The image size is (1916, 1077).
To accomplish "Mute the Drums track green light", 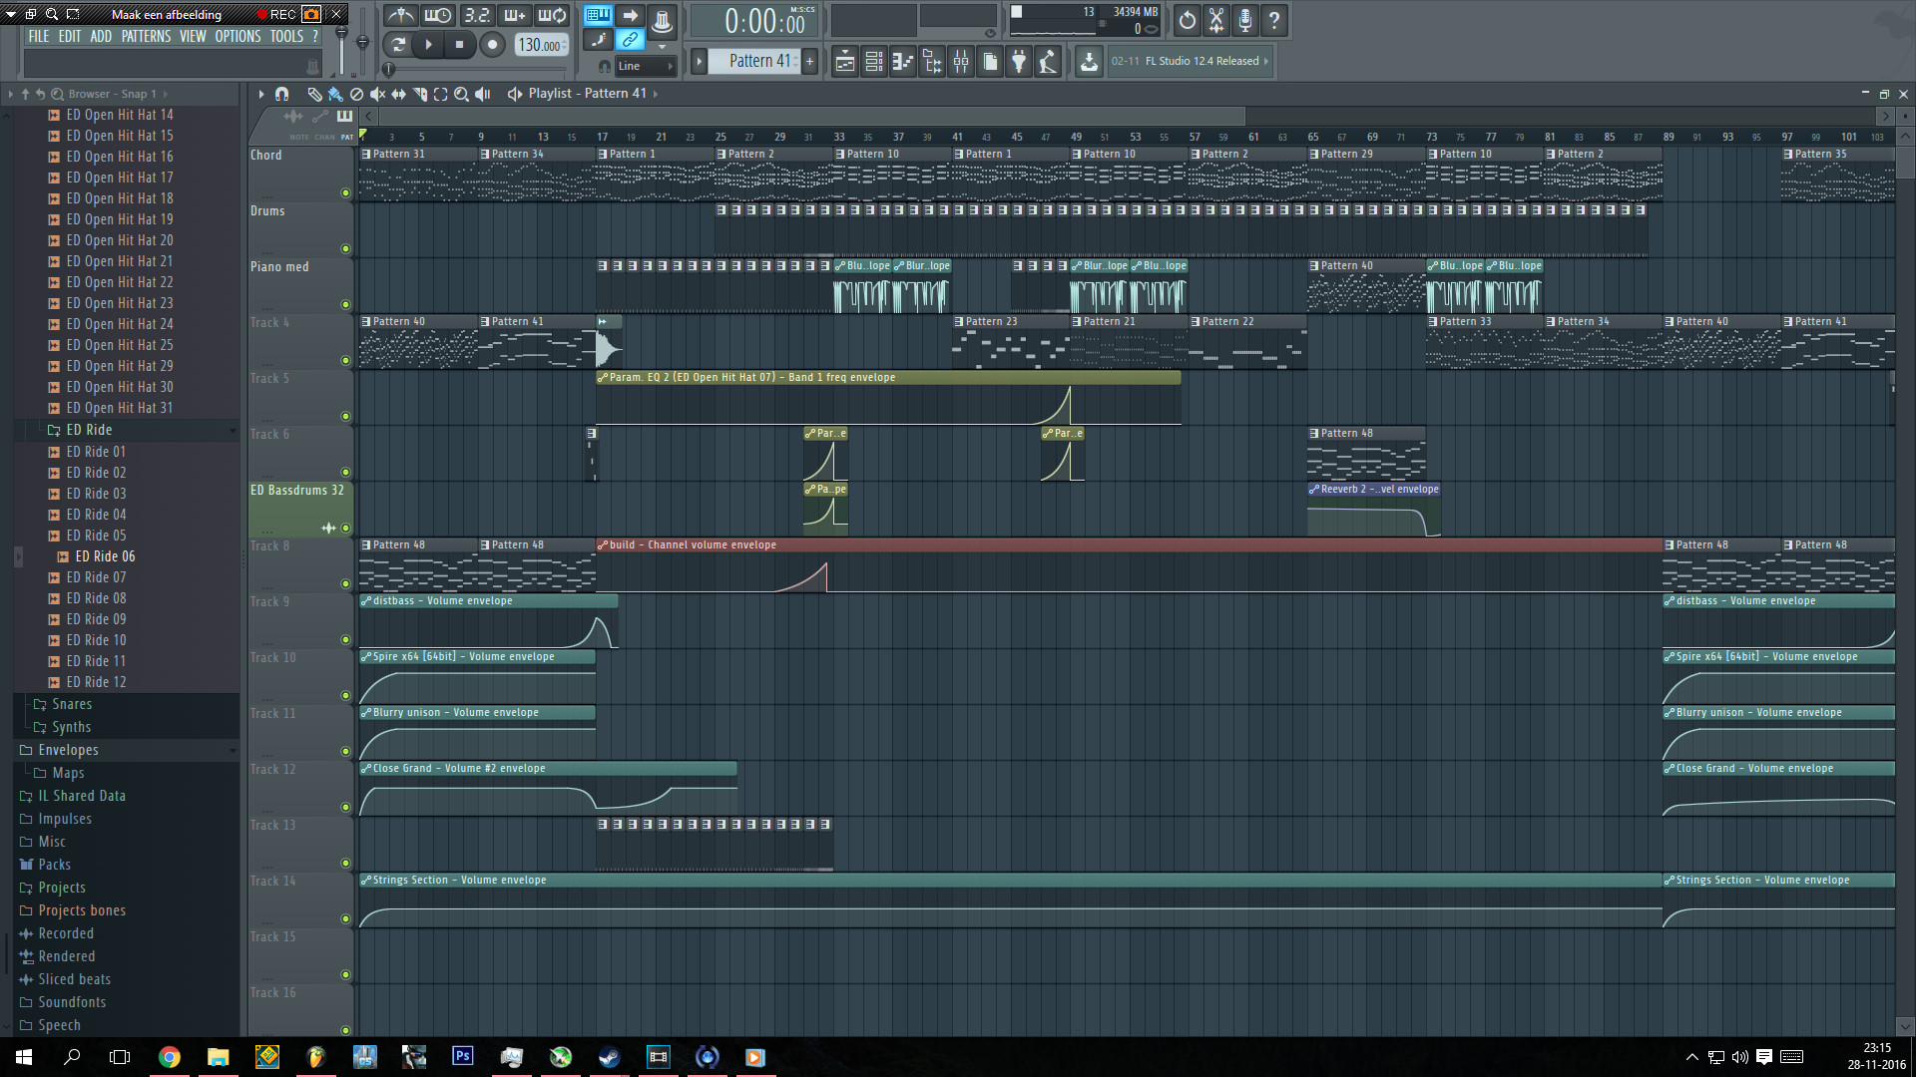I will tap(346, 249).
